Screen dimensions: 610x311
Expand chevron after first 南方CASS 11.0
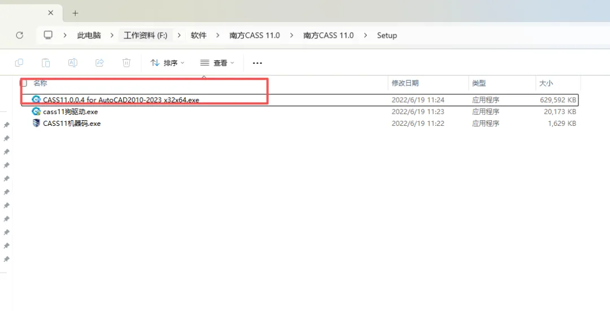point(291,36)
